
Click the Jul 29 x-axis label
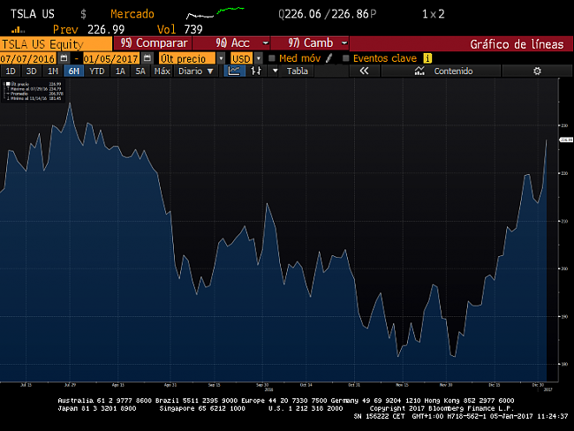point(70,385)
